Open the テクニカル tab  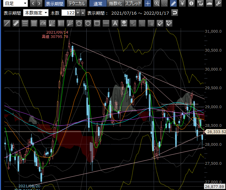click(77, 4)
